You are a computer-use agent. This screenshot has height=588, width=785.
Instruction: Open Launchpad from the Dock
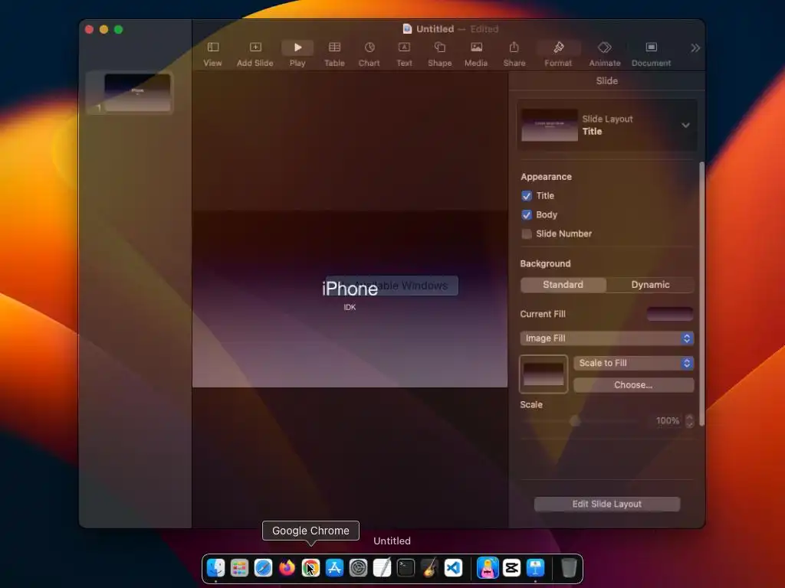point(239,568)
